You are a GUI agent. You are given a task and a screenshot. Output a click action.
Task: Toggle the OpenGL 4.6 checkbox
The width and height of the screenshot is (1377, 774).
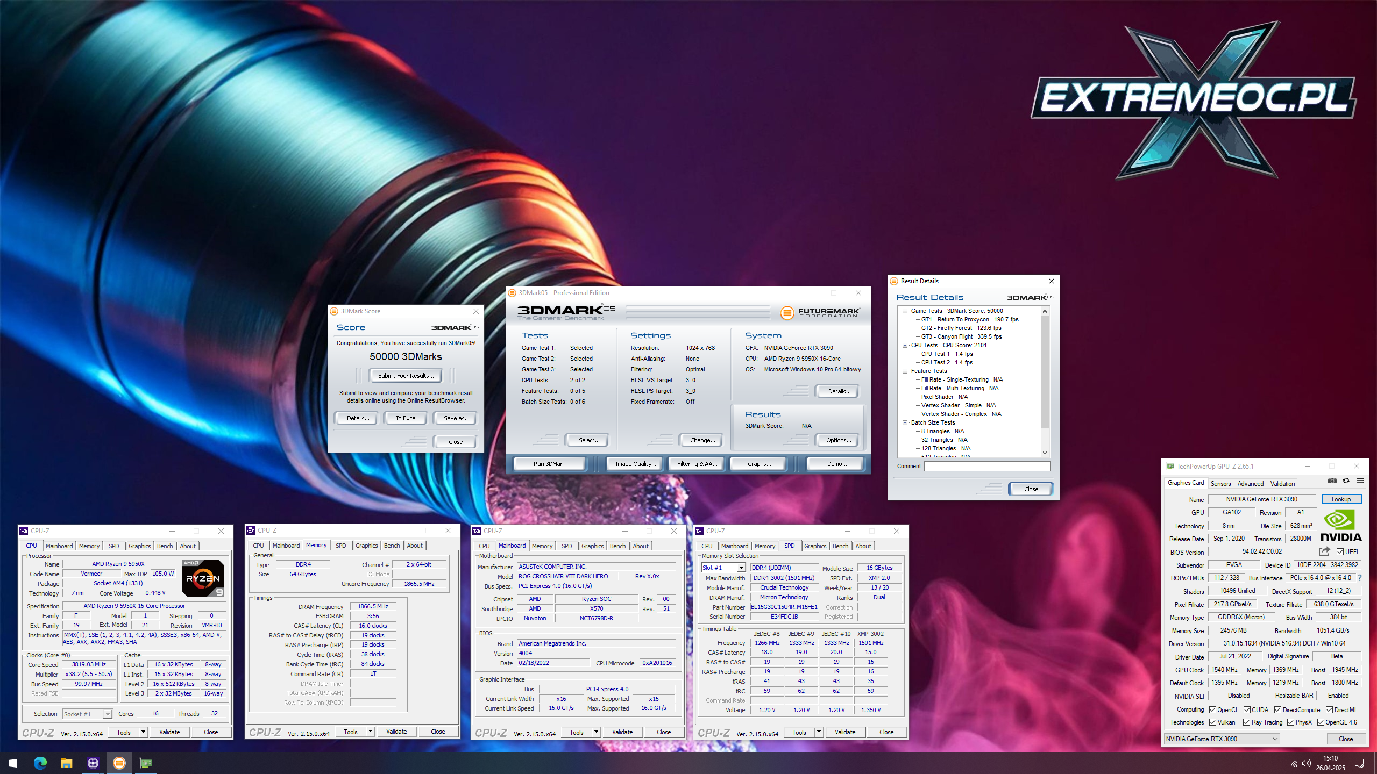1320,722
